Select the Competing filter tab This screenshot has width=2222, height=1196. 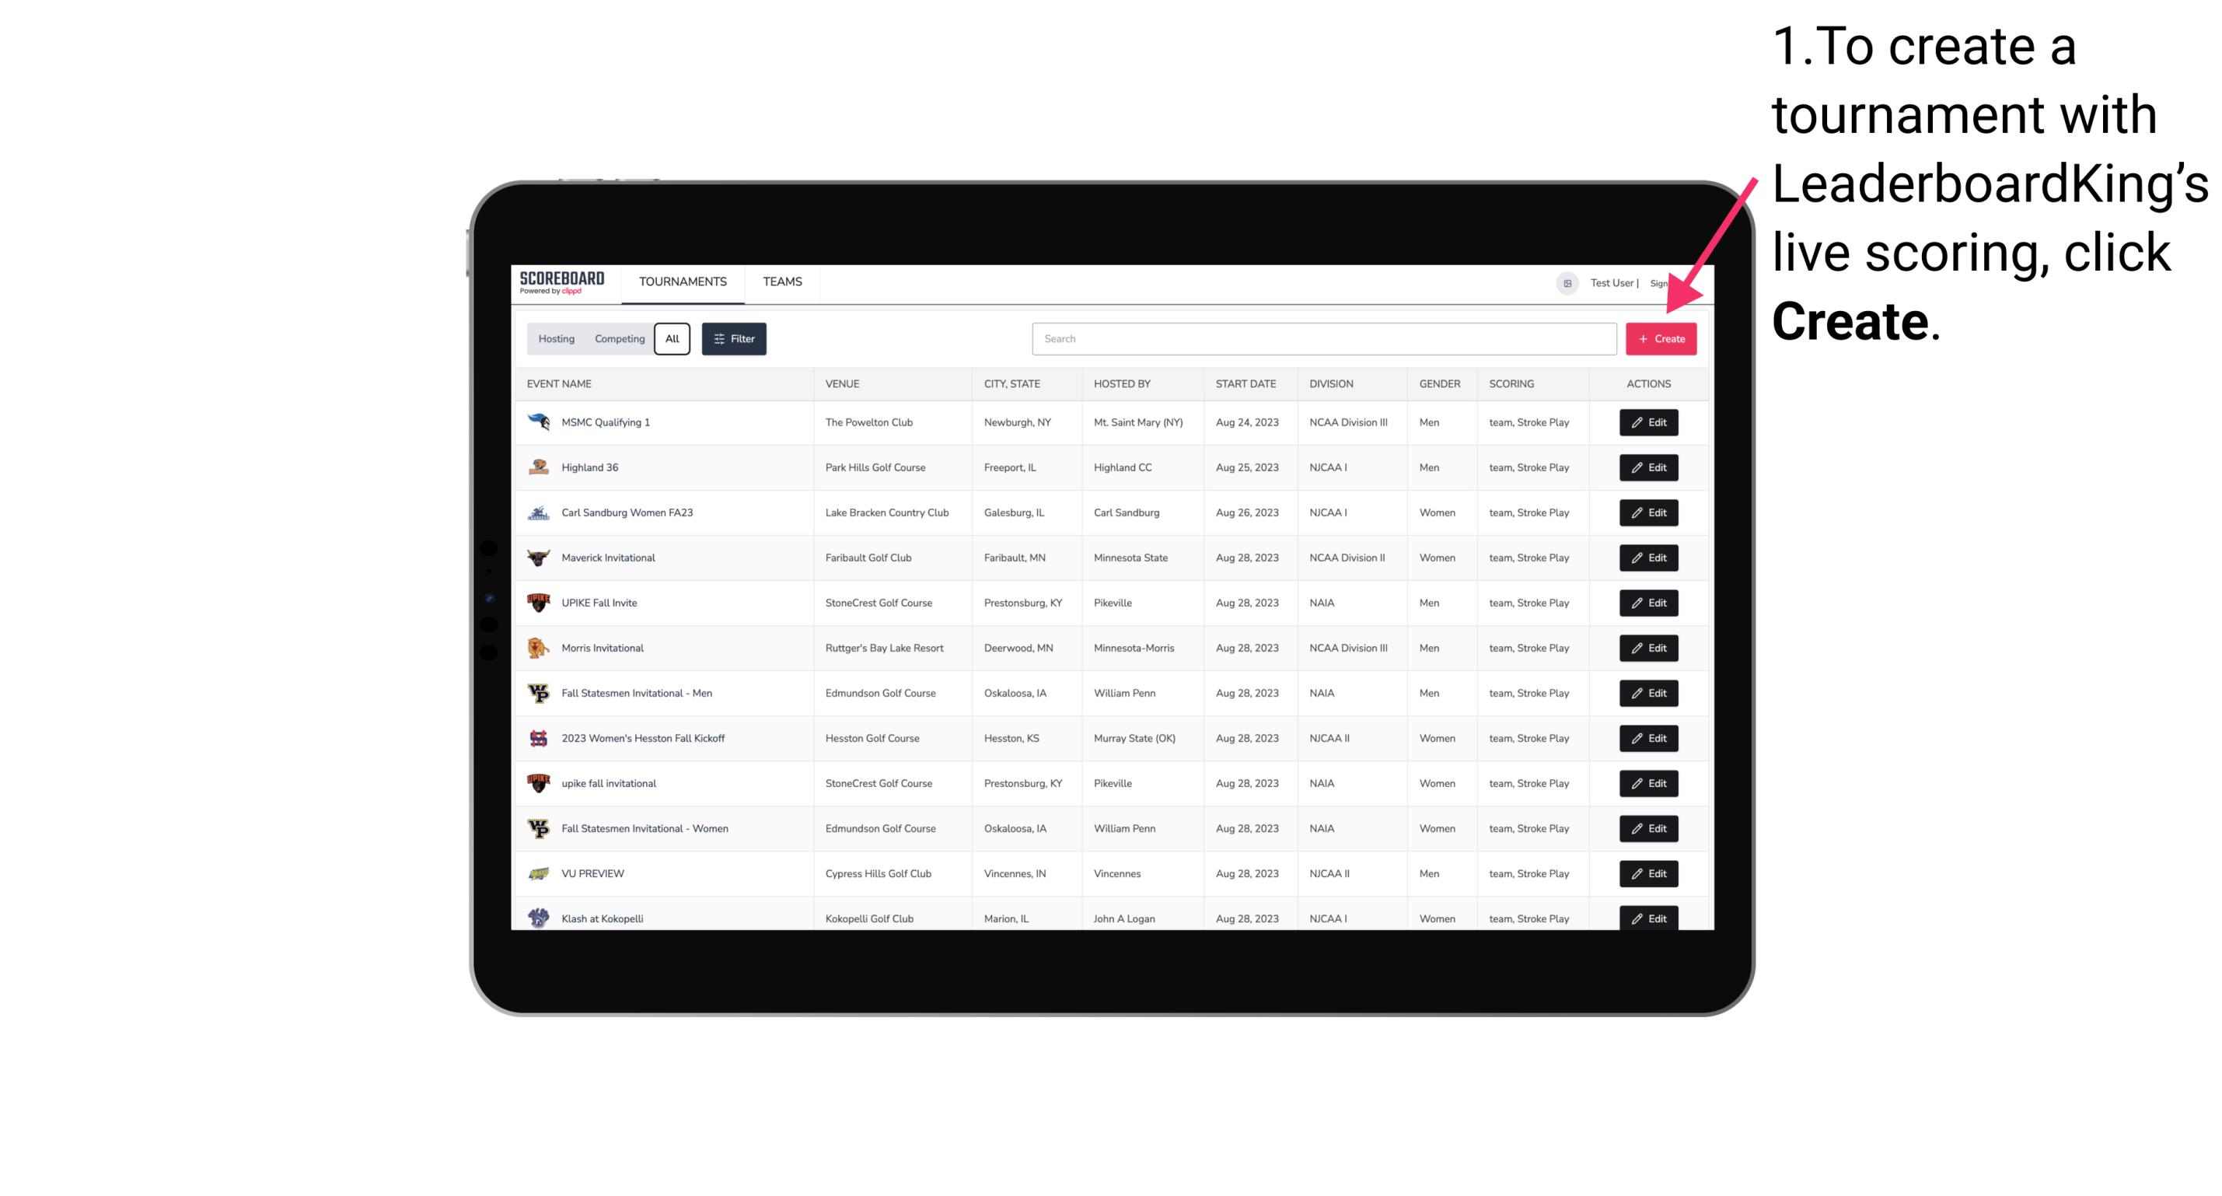(x=616, y=337)
